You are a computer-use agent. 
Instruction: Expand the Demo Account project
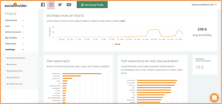click(x=14, y=32)
